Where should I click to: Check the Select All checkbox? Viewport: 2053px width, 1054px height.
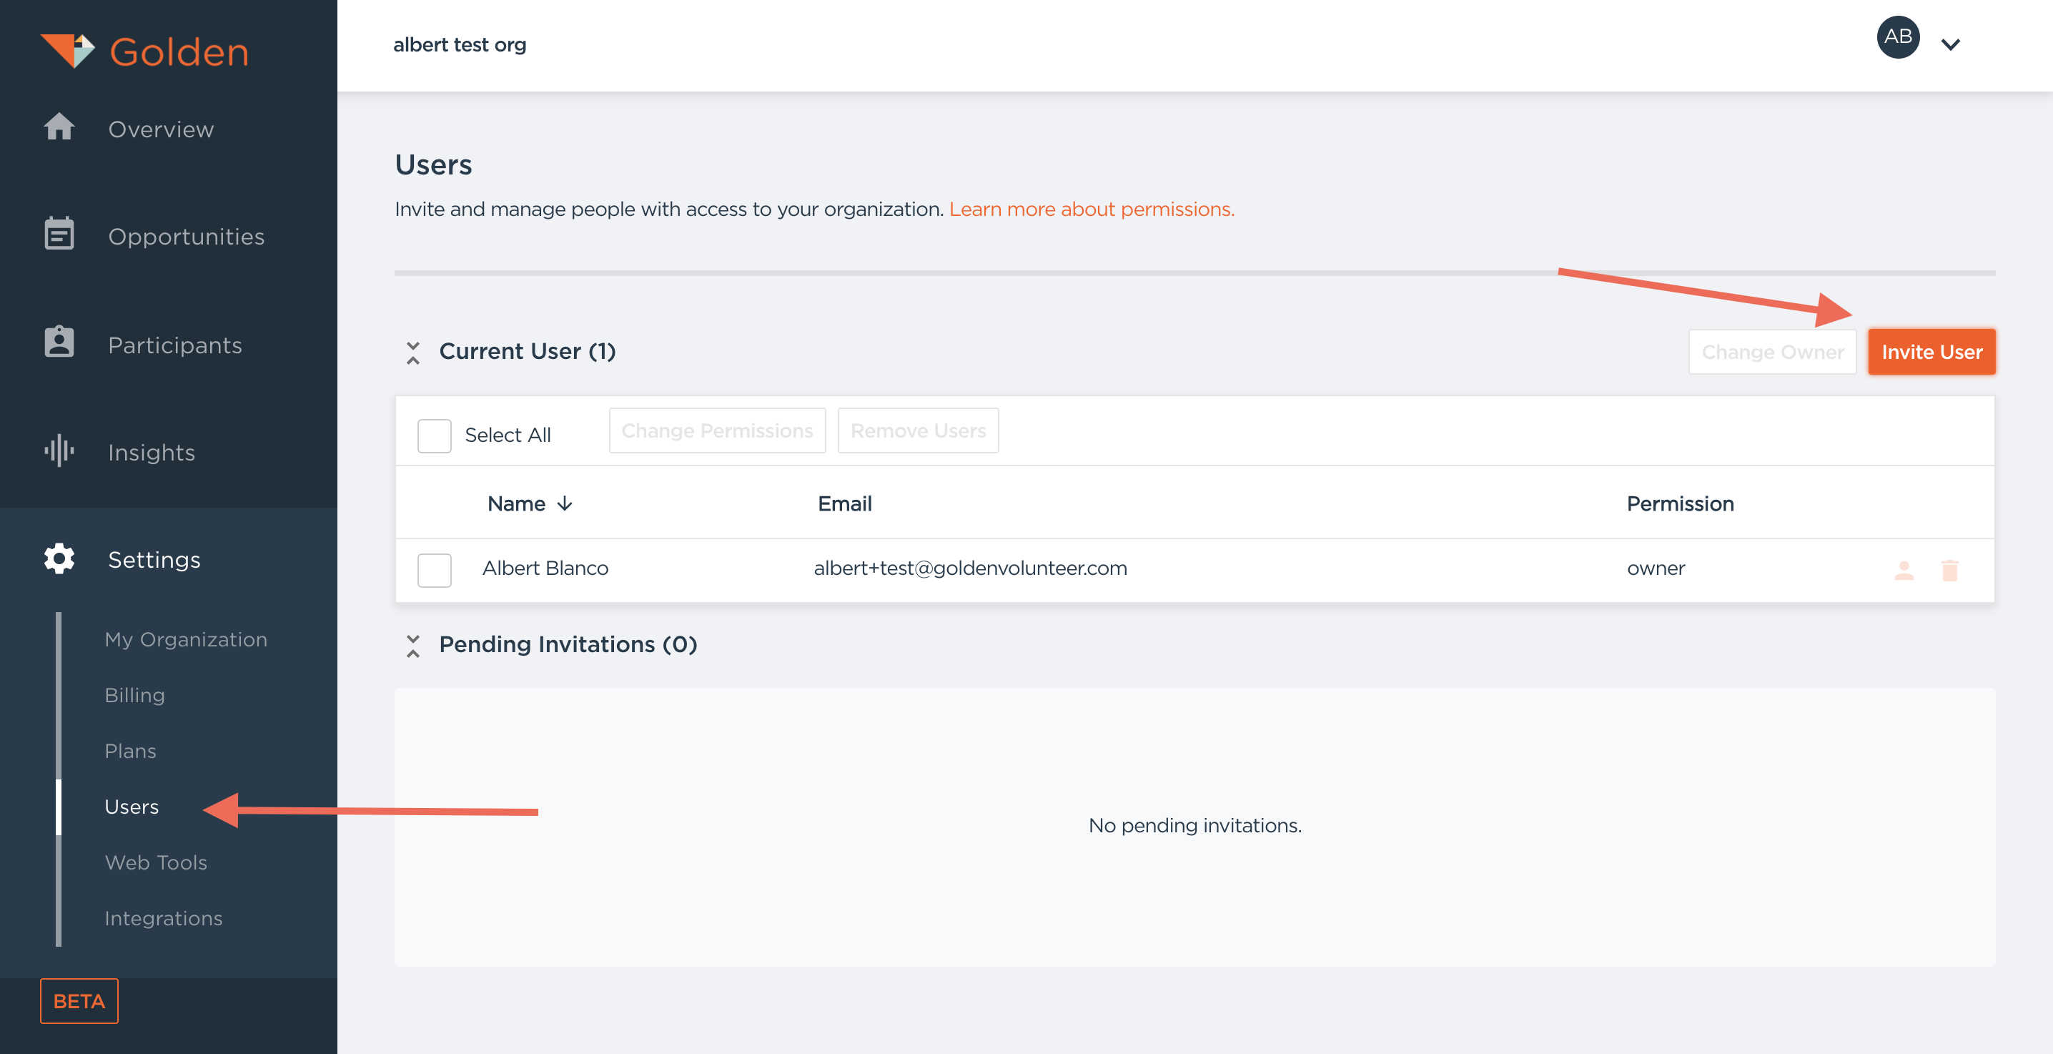[x=435, y=435]
